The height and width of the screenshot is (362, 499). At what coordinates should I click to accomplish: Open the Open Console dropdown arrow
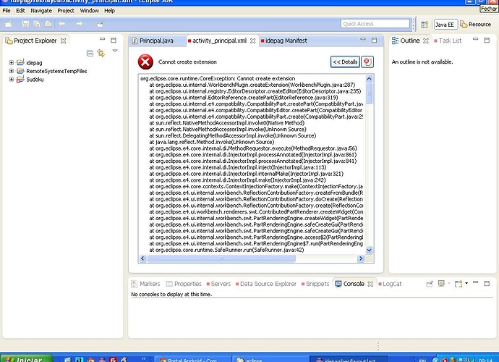(466, 283)
